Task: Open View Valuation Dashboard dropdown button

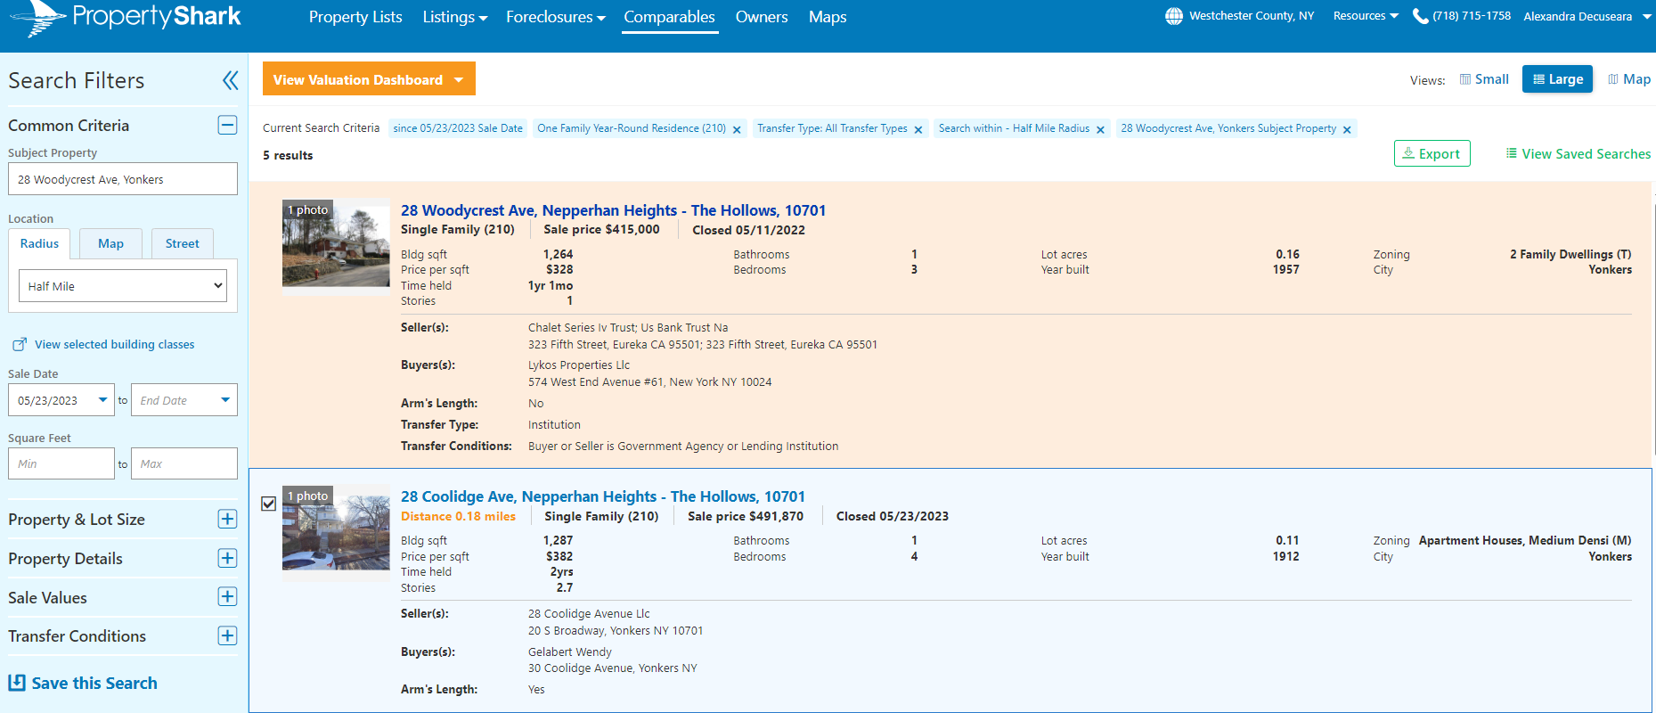Action: [369, 79]
